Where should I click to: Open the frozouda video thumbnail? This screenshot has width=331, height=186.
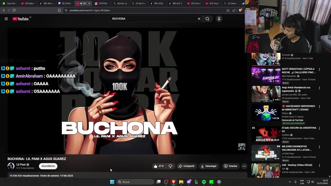(x=266, y=59)
